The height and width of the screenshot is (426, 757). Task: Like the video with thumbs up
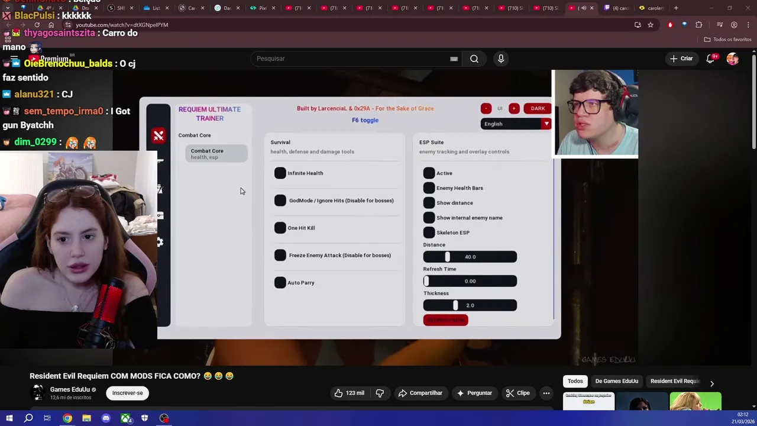point(349,393)
